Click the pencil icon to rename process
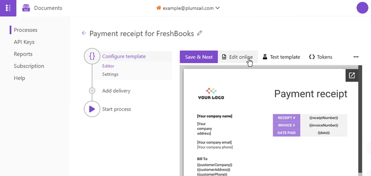 tap(200, 33)
